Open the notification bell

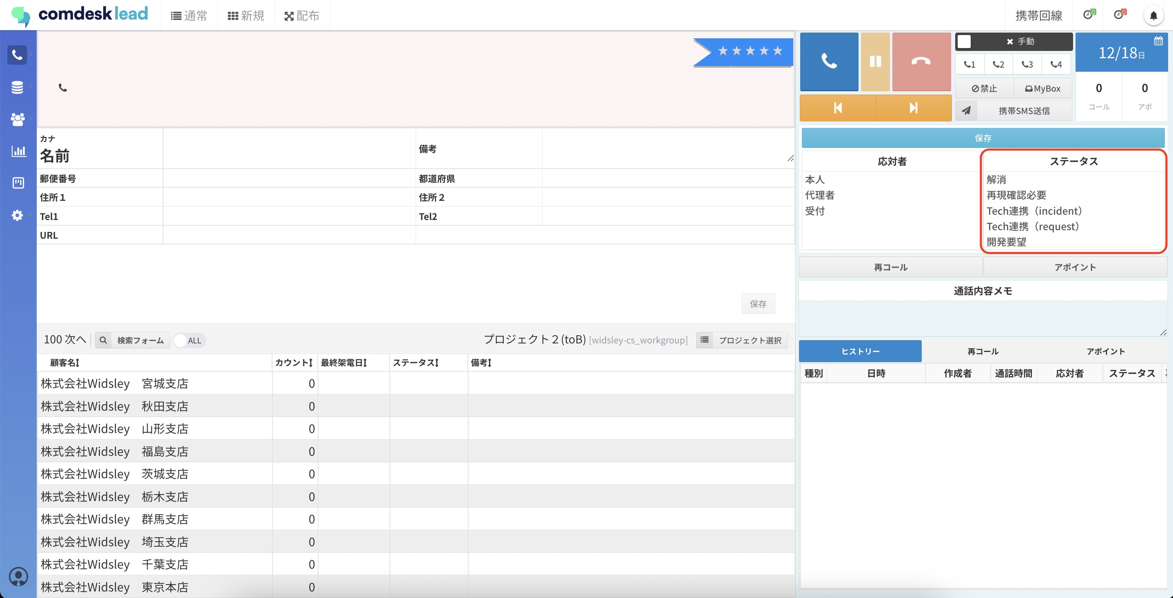(1153, 16)
